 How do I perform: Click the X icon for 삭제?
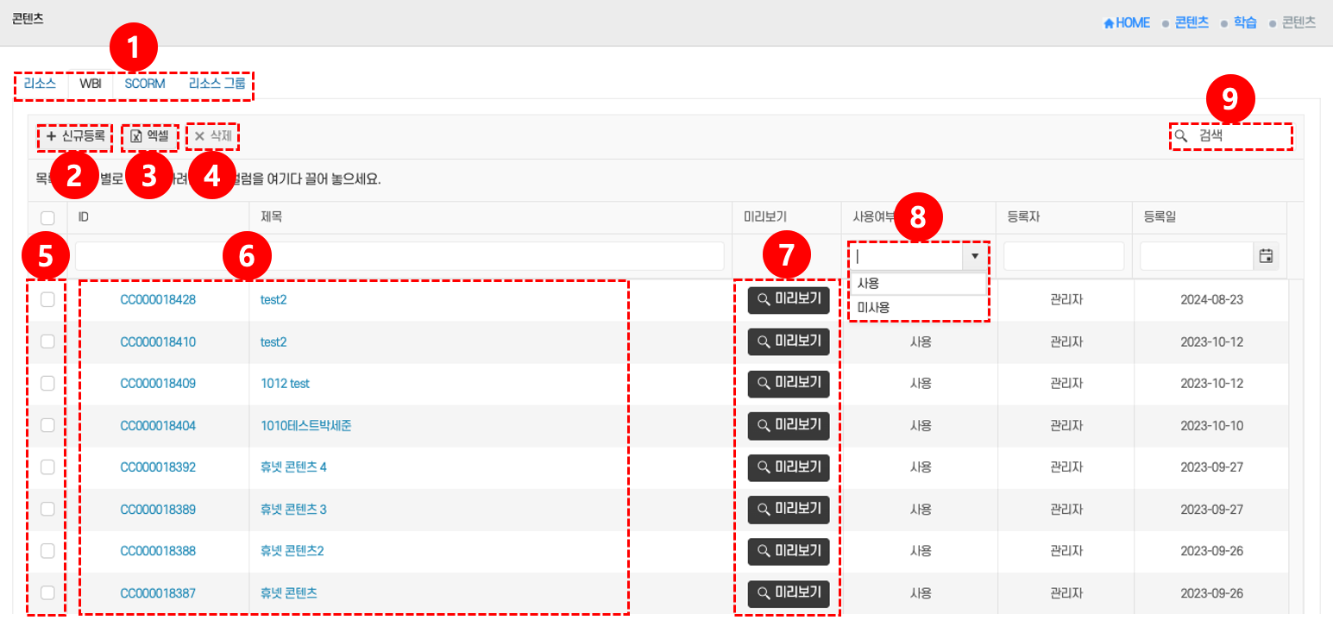pos(199,136)
